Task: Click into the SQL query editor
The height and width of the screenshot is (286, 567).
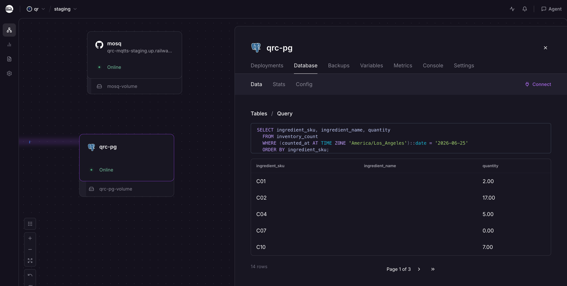Action: coord(401,138)
